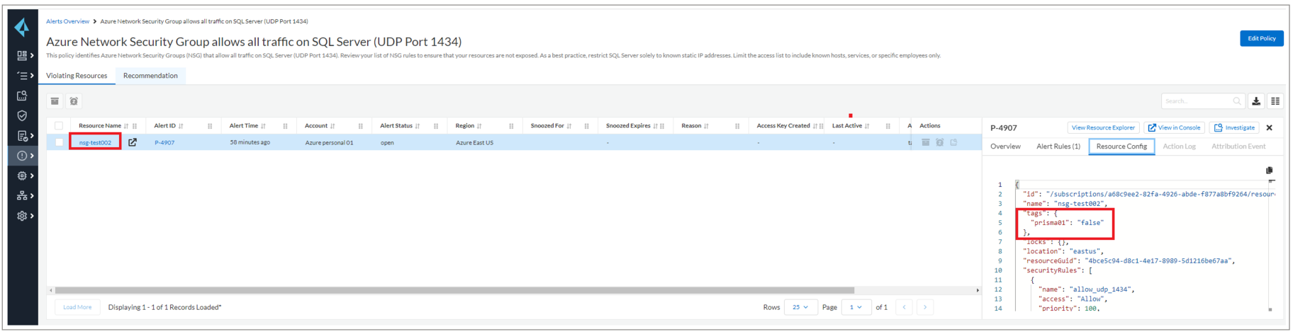Open the nsg-test002 resource link
1293x334 pixels.
click(x=95, y=143)
